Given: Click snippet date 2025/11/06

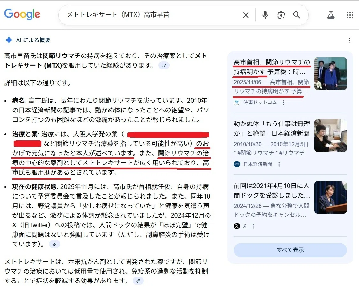Looking at the screenshot, I should (x=247, y=82).
